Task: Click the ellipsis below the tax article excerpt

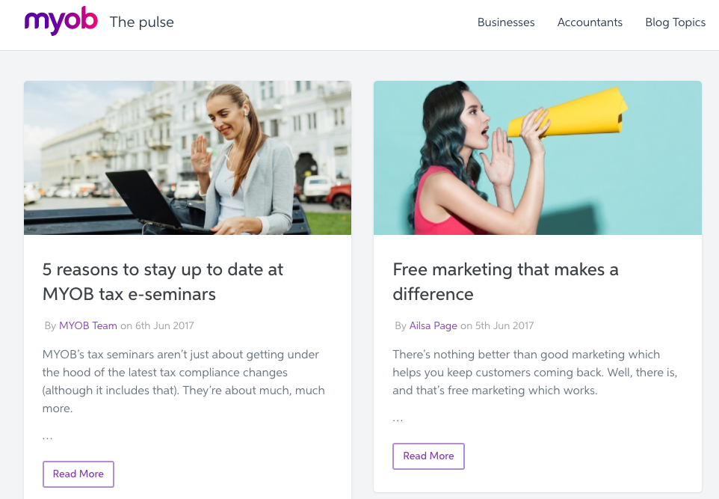Action: pos(47,435)
